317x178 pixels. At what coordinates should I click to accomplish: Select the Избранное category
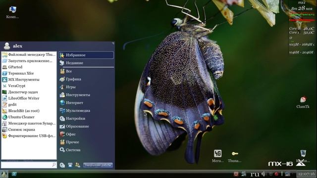[x=86, y=55]
